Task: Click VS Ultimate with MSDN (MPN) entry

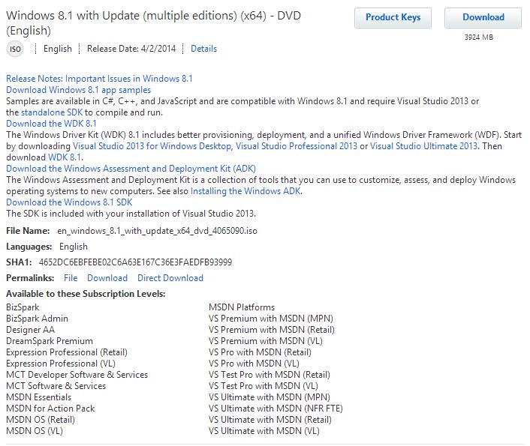Action: [x=270, y=397]
